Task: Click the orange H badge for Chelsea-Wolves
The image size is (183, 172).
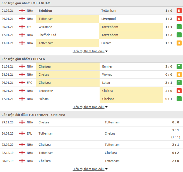Action: point(179,75)
